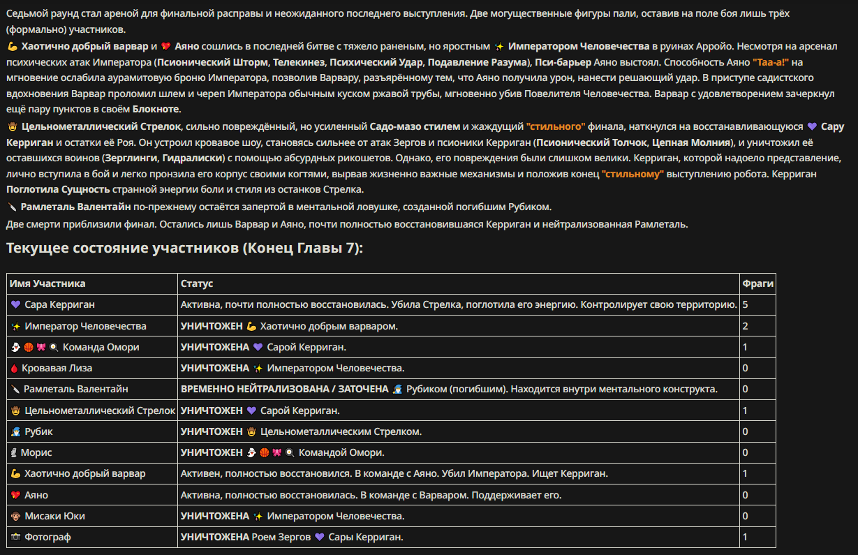The width and height of the screenshot is (858, 555).
Task: Click frag count 0 in Рамлеталь Валентайн row
Action: pyautogui.click(x=746, y=389)
